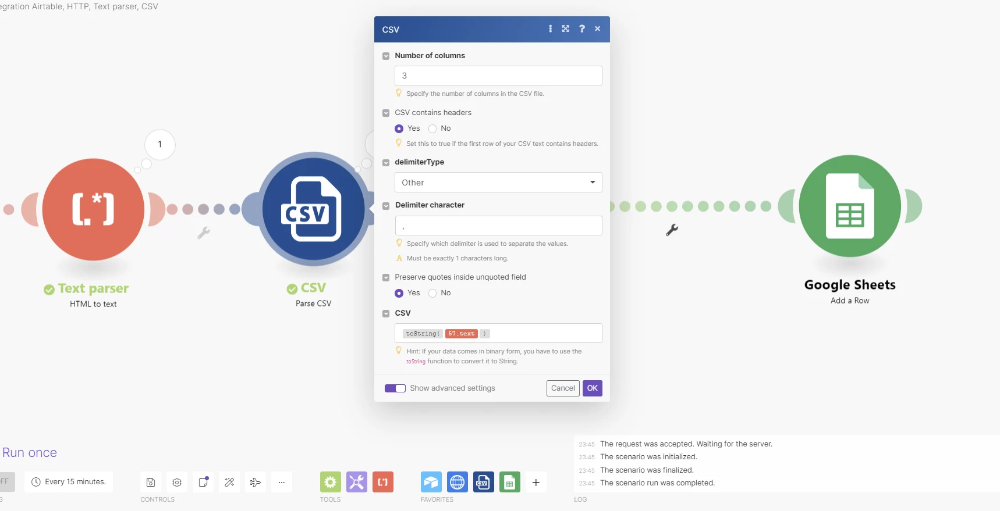This screenshot has height=511, width=1000.
Task: Close the CSV dialog
Action: click(597, 28)
